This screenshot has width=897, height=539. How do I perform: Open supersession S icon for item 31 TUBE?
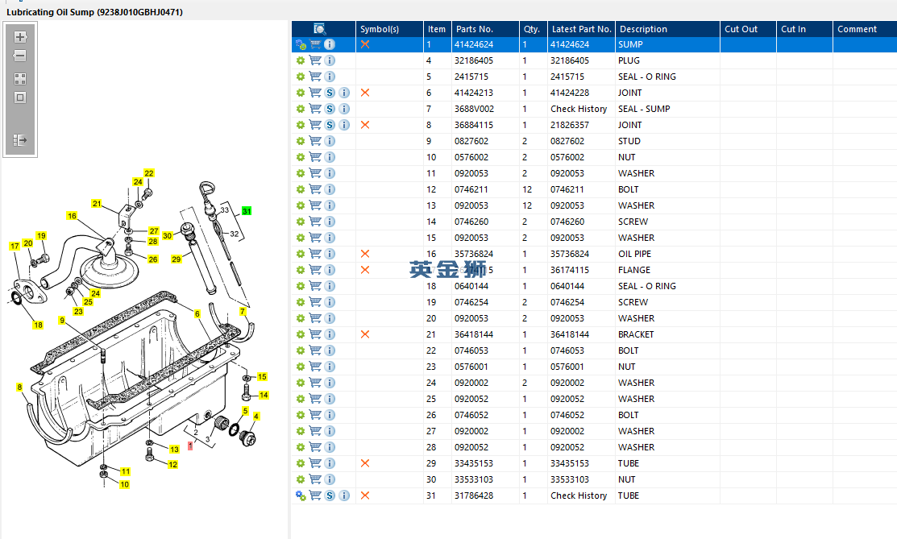[x=330, y=495]
